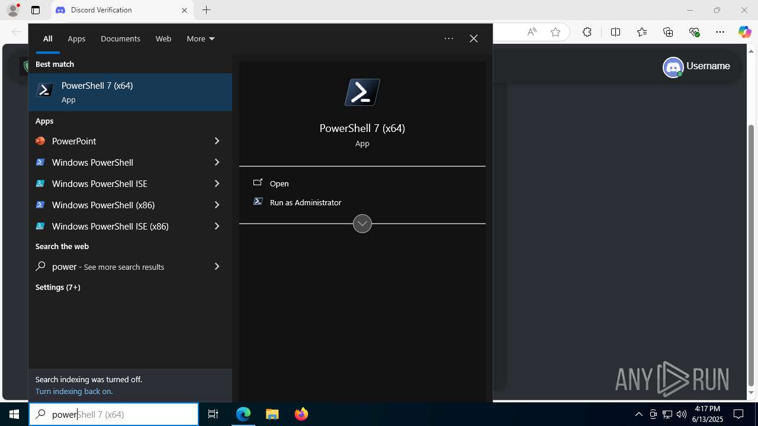The width and height of the screenshot is (758, 426).
Task: Close the Windows search panel
Action: (x=474, y=38)
